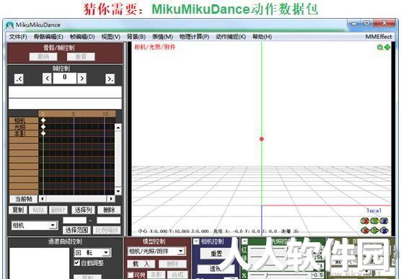Open the 动作捕捉(K) menu
Image resolution: width=401 pixels, height=279 pixels.
pos(231,37)
